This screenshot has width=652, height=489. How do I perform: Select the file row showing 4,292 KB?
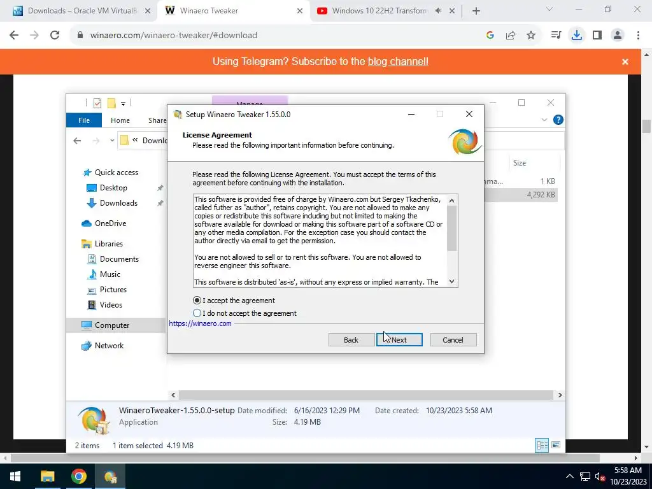pyautogui.click(x=521, y=195)
